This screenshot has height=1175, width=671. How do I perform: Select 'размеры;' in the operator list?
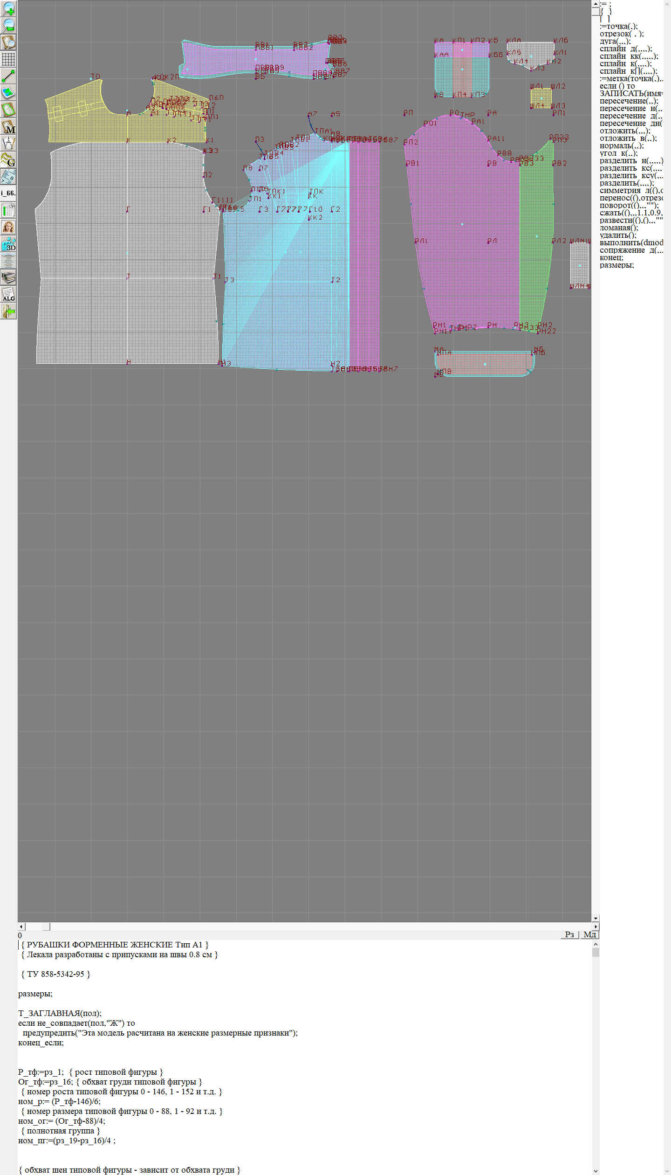pos(616,265)
